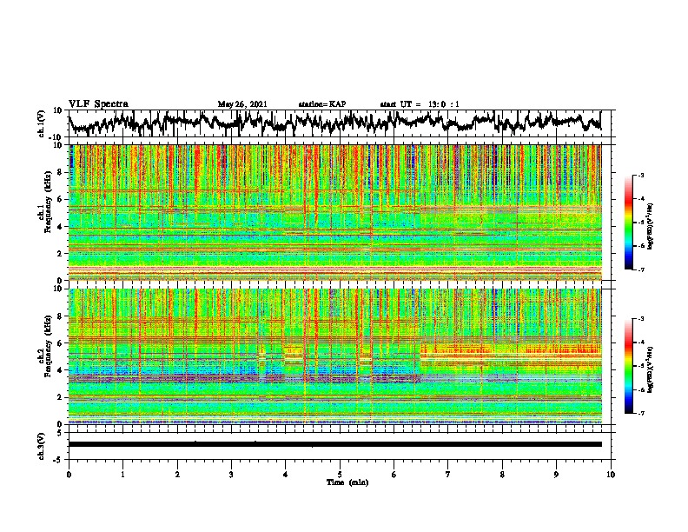Image resolution: width=688 pixels, height=532 pixels.
Task: Click the ch.2 spectrogram color scale bar
Action: pyautogui.click(x=628, y=366)
